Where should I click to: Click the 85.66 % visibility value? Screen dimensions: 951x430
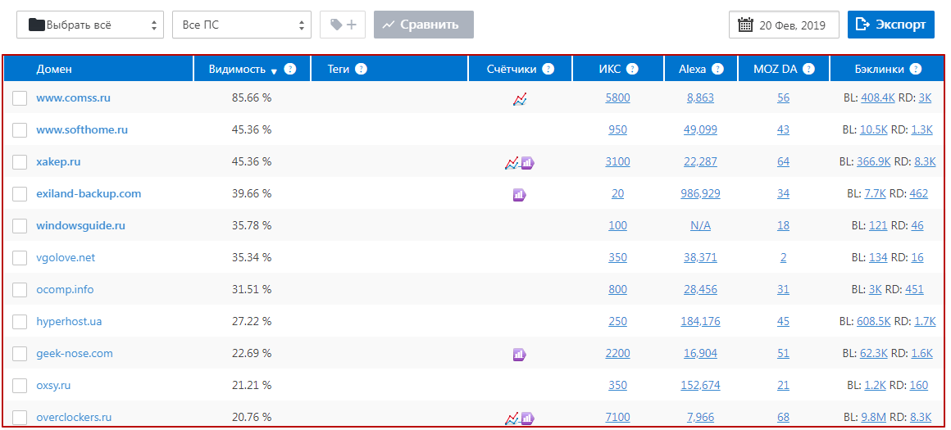(252, 97)
